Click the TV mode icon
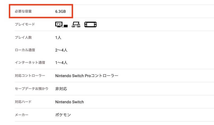 point(61,24)
